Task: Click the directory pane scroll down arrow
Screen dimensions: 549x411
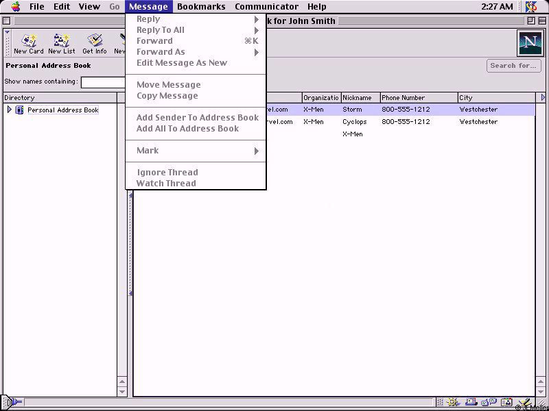Action: click(122, 392)
